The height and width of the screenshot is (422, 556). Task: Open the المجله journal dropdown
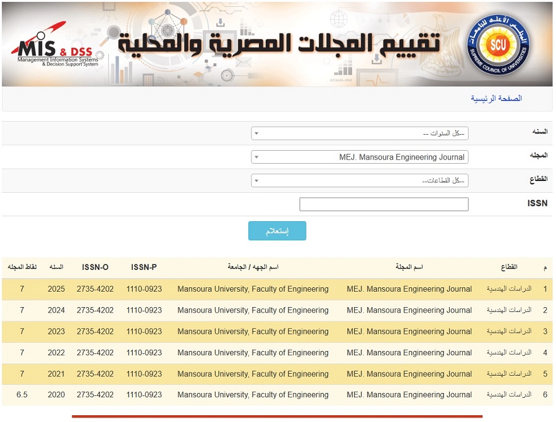click(360, 157)
